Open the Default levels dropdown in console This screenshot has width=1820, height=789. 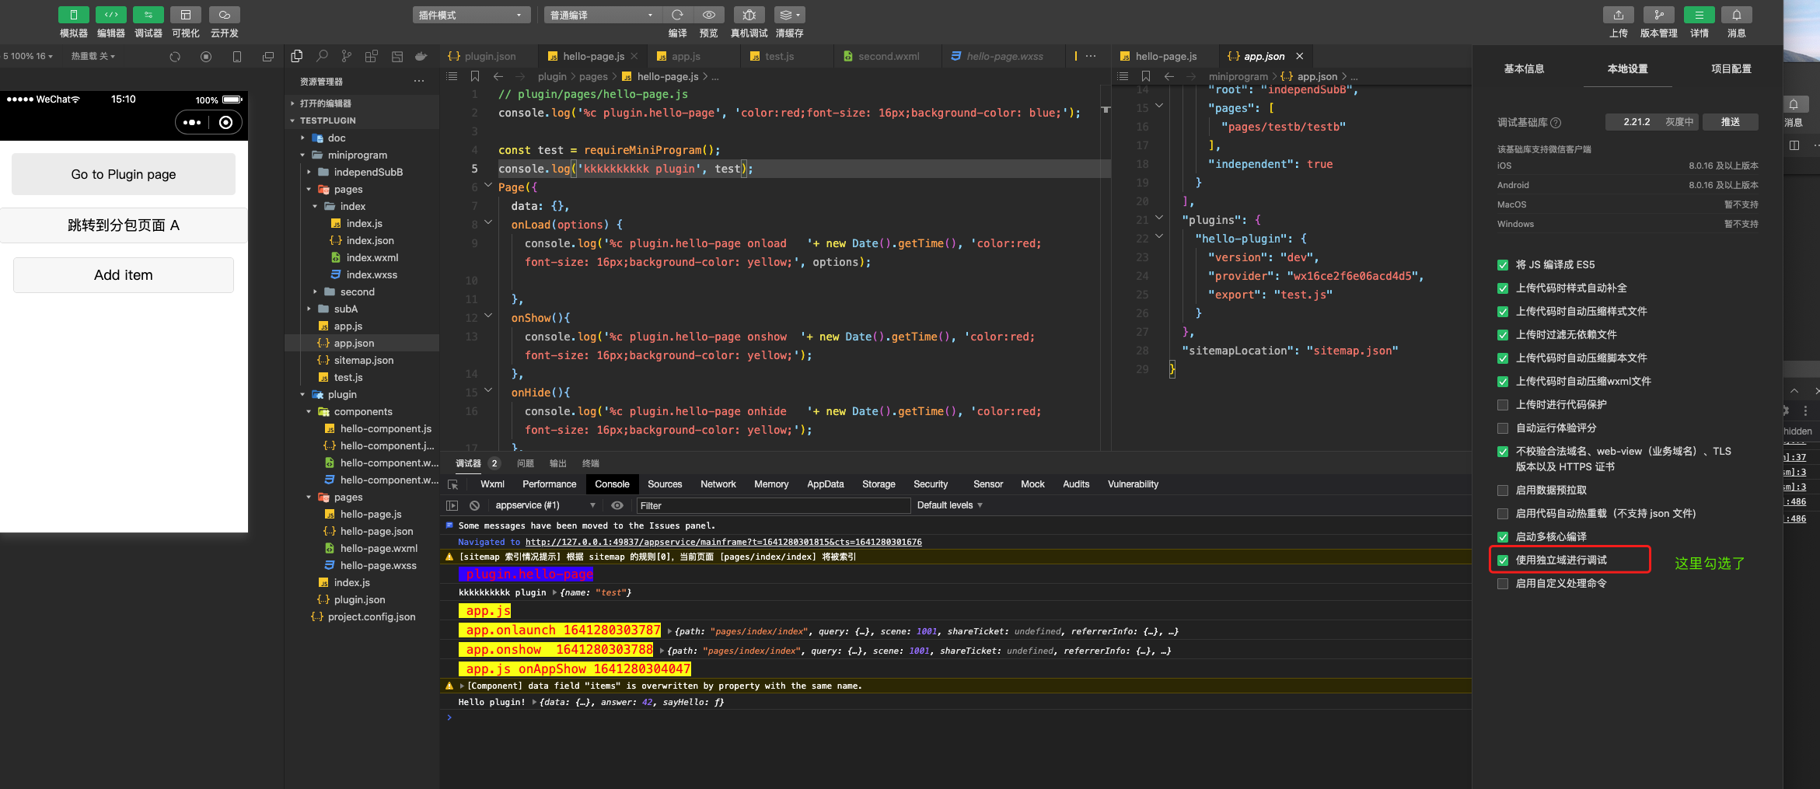point(949,505)
